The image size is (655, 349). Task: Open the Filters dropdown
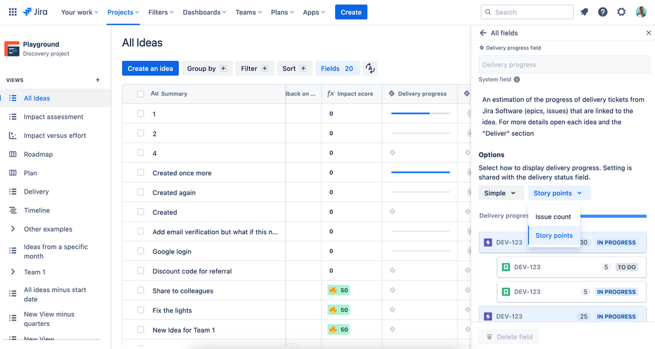coord(161,12)
